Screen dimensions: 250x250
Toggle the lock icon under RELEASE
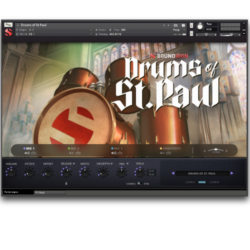[x=66, y=183]
